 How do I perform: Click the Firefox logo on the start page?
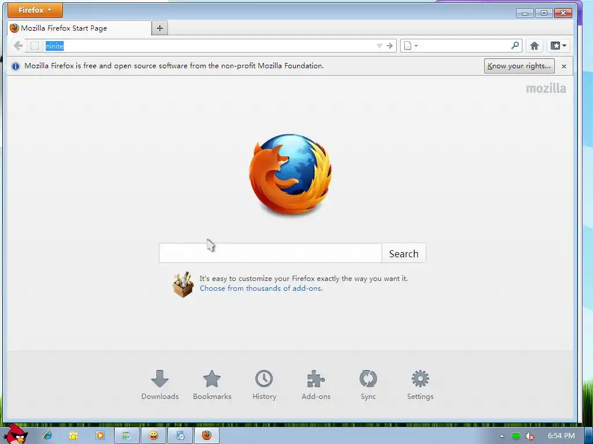291,175
